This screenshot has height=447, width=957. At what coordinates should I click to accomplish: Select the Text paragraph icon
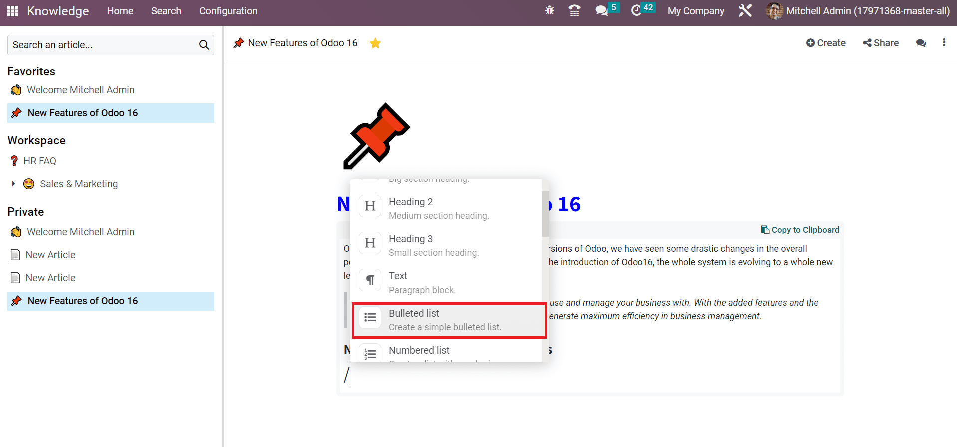[370, 280]
